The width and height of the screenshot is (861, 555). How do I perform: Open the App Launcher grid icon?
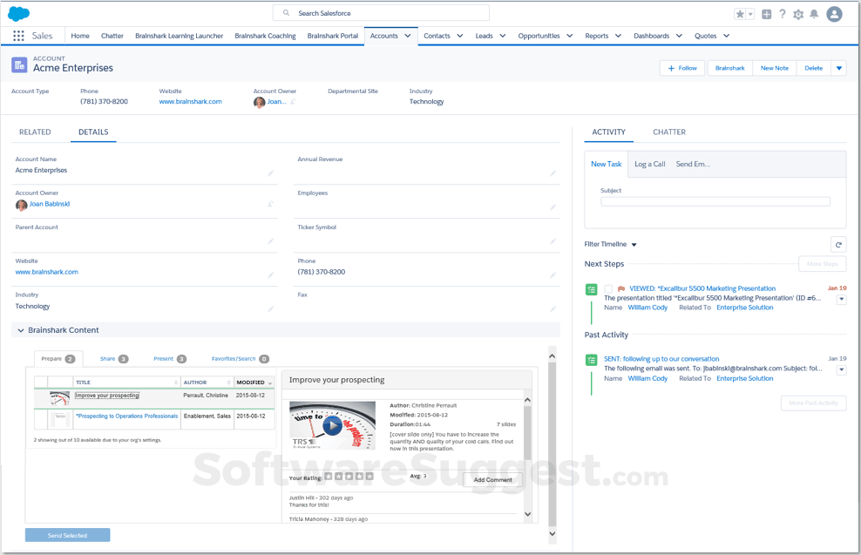18,36
